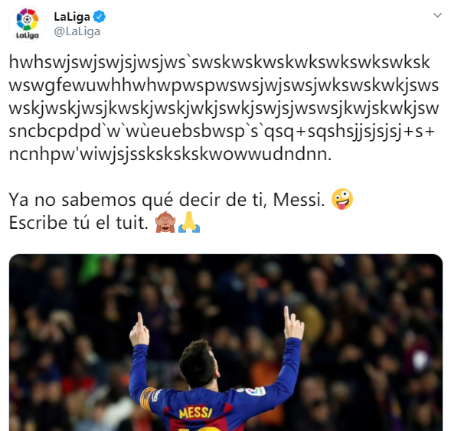Click the LaLiga sleeve patch in the photo

point(254,392)
